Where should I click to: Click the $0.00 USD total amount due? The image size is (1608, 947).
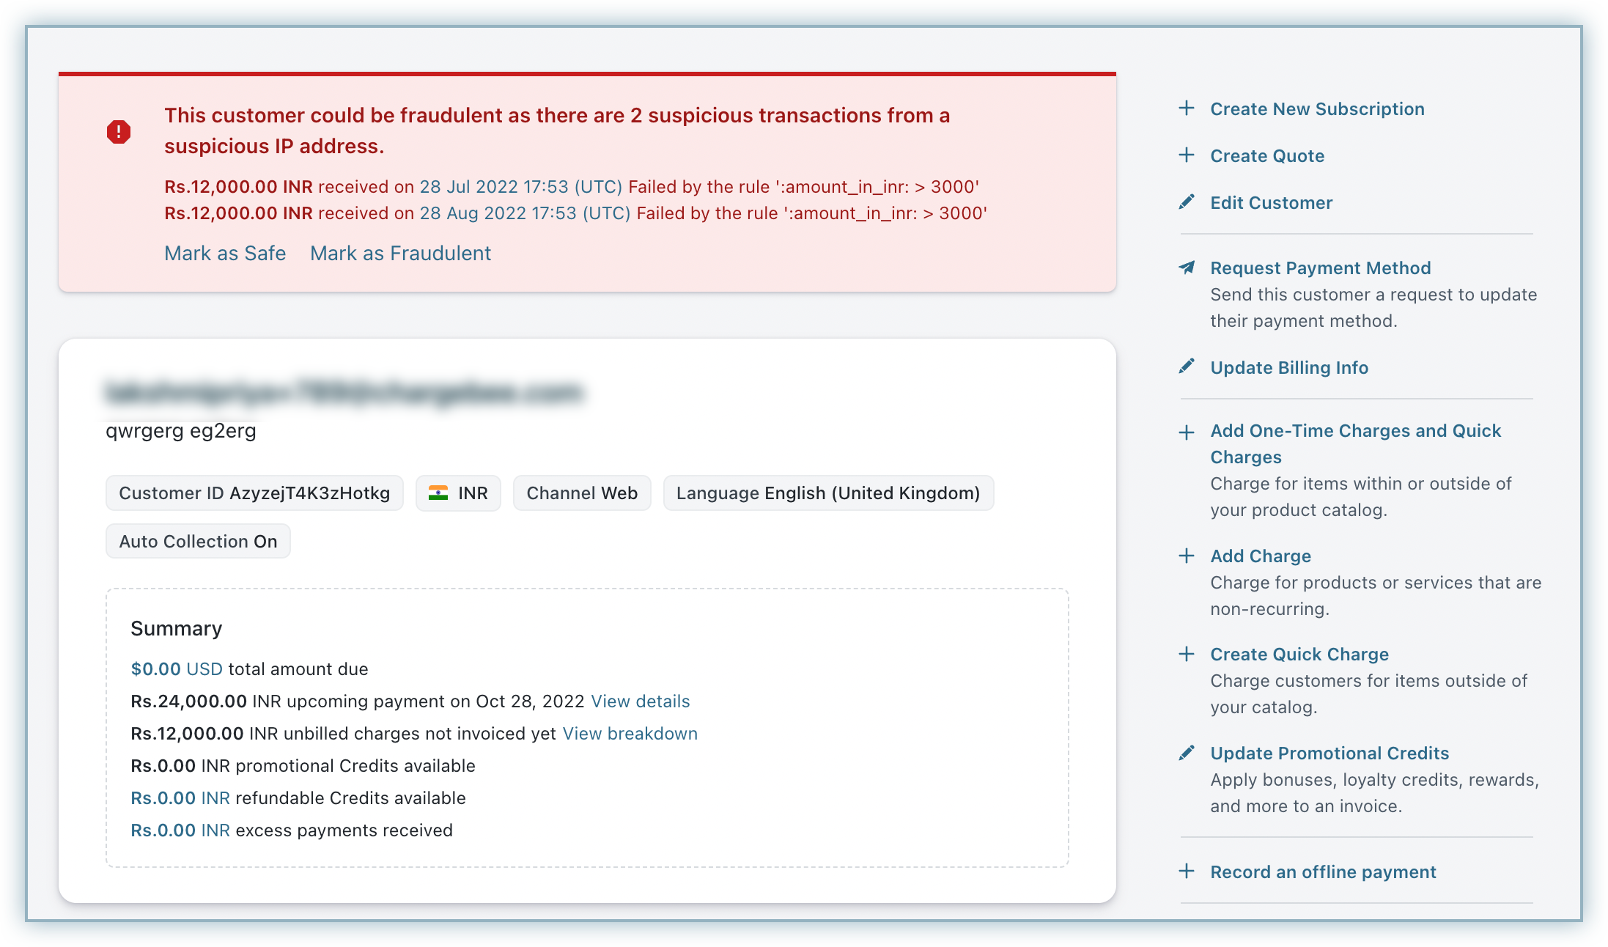point(176,669)
